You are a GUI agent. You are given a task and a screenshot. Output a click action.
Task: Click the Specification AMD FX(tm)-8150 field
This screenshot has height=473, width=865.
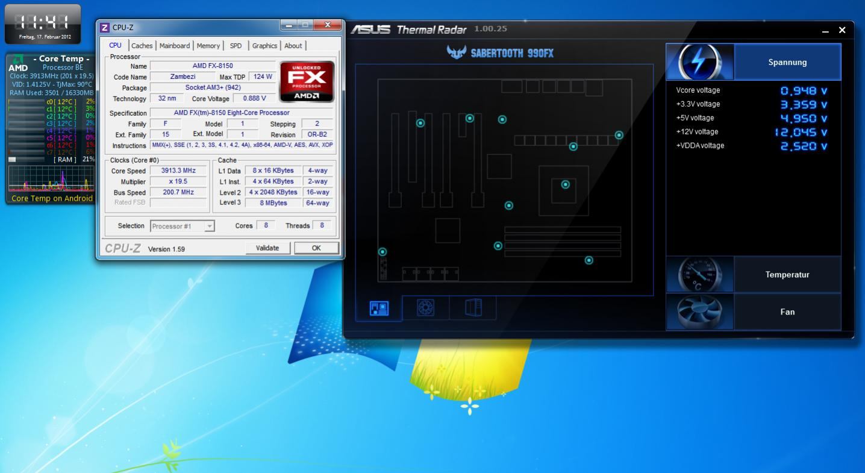coord(242,113)
